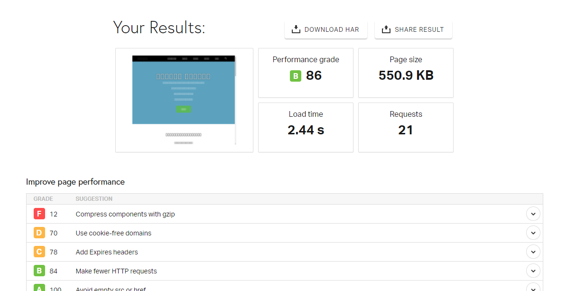Click the website screenshot thumbnail preview

click(184, 100)
